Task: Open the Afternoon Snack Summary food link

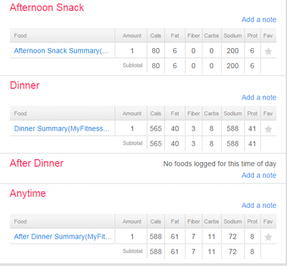Action: pyautogui.click(x=61, y=51)
